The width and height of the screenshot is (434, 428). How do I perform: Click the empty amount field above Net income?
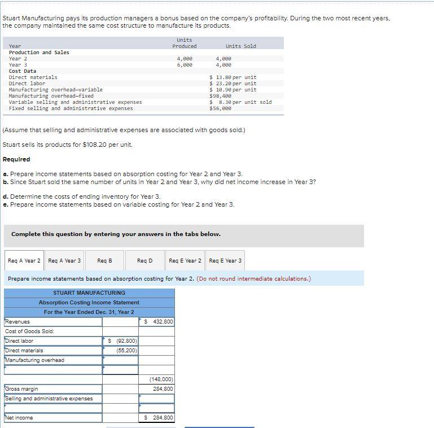coord(157,408)
